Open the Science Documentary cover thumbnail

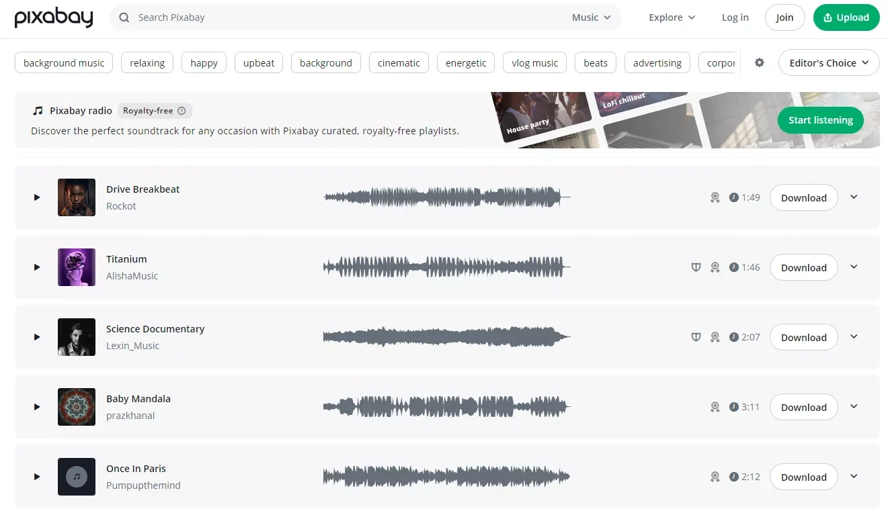tap(77, 337)
